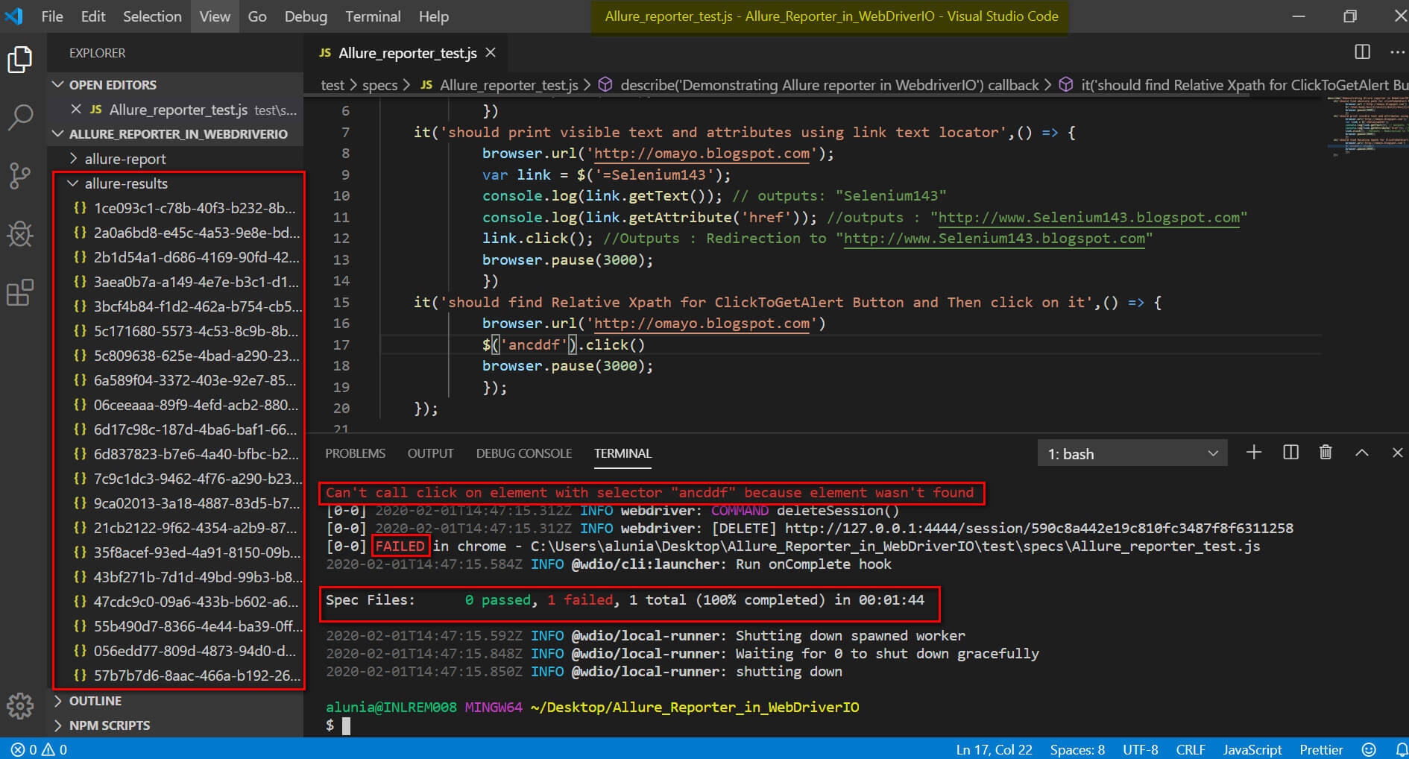Maximize the panel with the up chevron
The height and width of the screenshot is (759, 1409).
tap(1361, 453)
